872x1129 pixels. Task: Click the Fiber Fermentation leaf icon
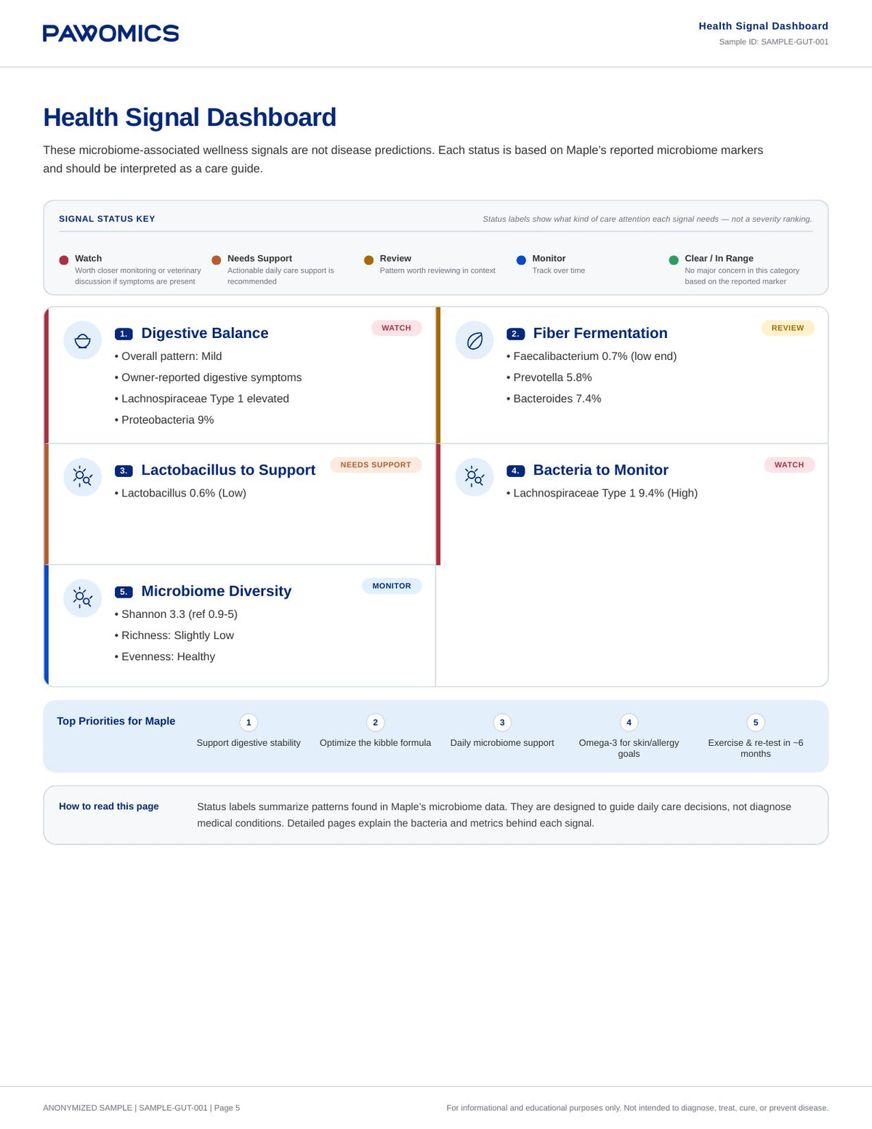[x=475, y=340]
